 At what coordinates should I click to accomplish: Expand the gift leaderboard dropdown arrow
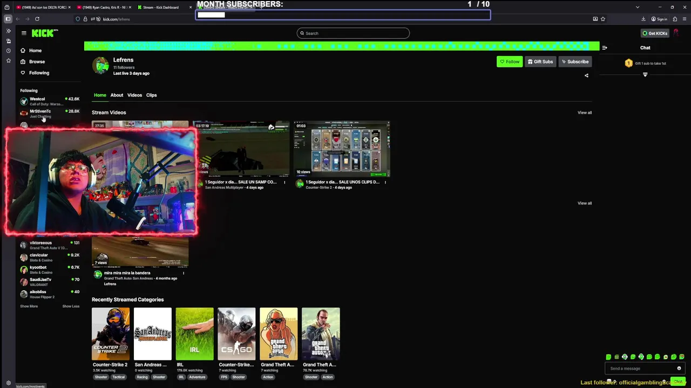[x=645, y=74]
